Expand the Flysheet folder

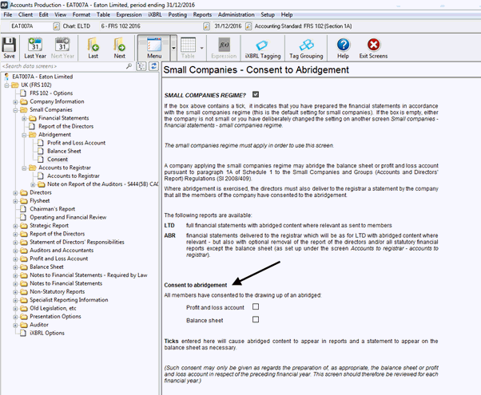click(15, 201)
